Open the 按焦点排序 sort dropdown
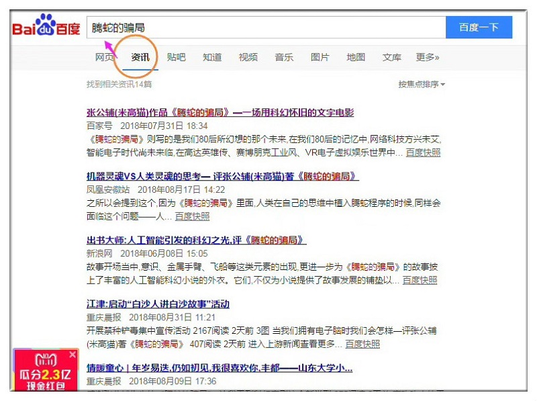 (x=422, y=85)
